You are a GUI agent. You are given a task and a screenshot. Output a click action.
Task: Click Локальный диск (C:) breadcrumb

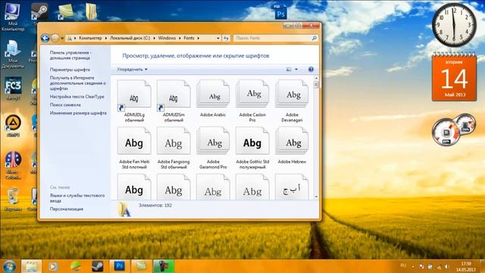pos(130,38)
